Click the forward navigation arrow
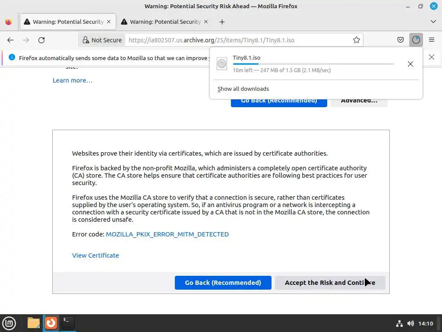The image size is (442, 332). click(x=26, y=40)
